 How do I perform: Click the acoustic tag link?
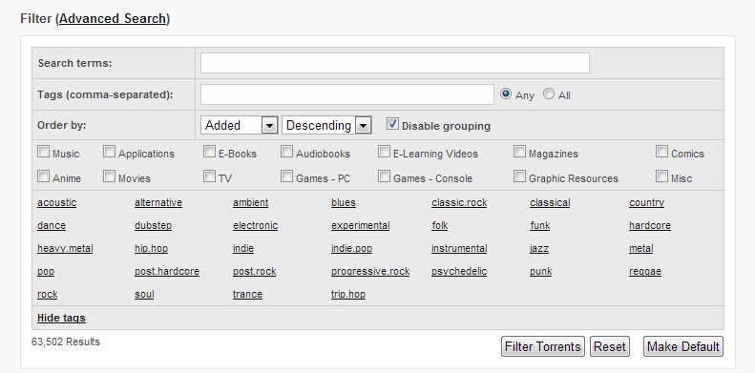pyautogui.click(x=57, y=202)
